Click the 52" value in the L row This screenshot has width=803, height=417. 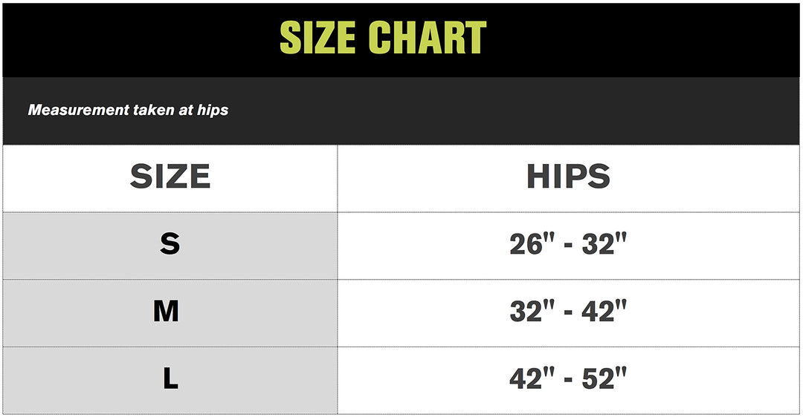pos(604,379)
